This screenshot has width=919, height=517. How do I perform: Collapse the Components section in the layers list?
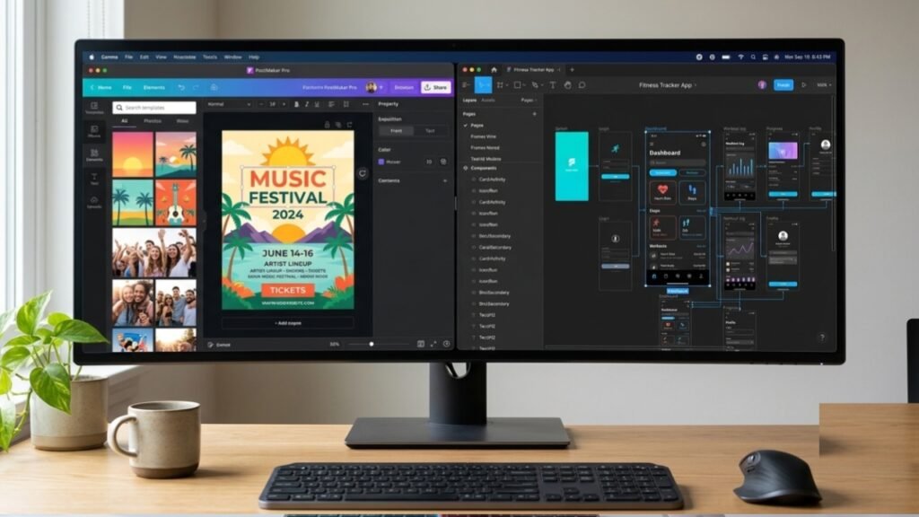466,168
